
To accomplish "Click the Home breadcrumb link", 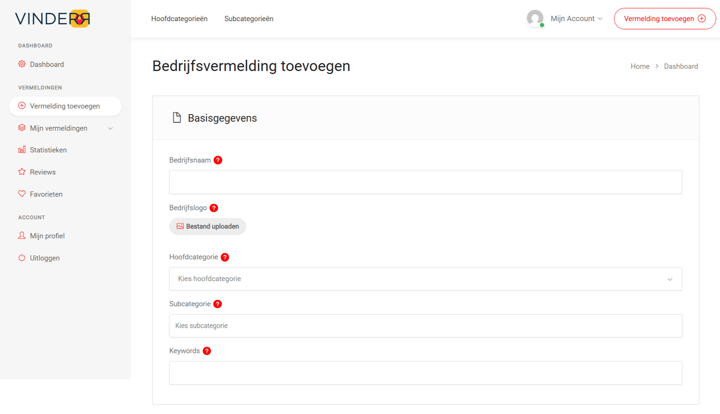I will click(640, 66).
